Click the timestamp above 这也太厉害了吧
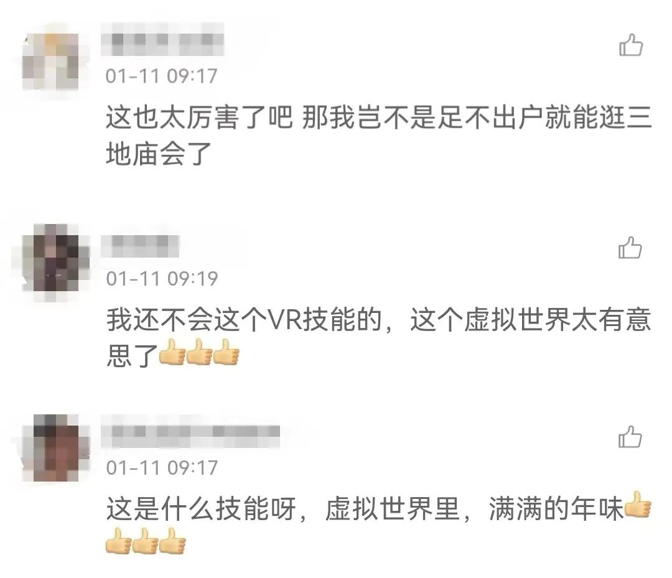 (x=162, y=76)
